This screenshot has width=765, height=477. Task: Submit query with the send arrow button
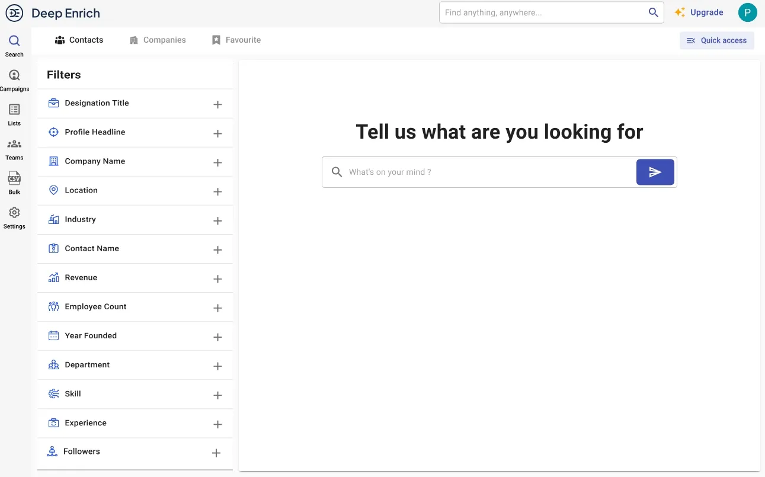[x=655, y=172]
